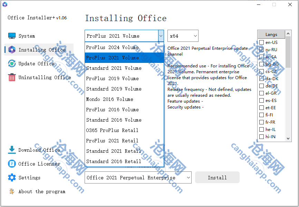Screen dimensions: 299x207
Task: Click the System monitor icon
Action: tap(12, 36)
